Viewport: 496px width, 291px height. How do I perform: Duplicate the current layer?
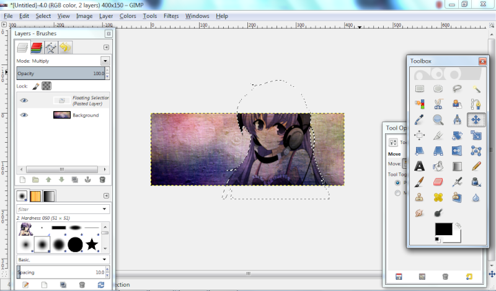(x=74, y=180)
